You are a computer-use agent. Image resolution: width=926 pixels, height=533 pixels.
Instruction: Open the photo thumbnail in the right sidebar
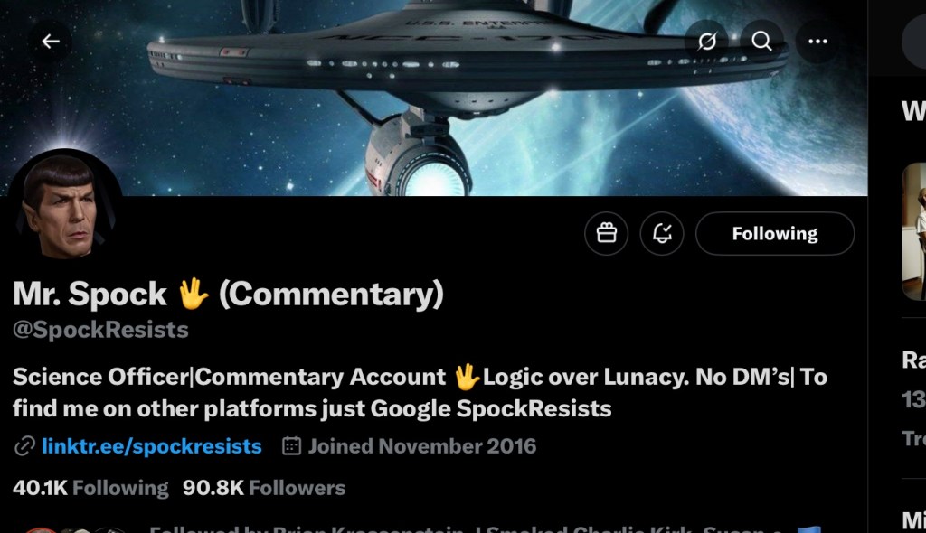(913, 231)
